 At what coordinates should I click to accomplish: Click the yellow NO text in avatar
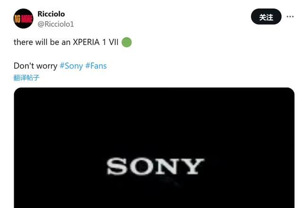pos(17,19)
